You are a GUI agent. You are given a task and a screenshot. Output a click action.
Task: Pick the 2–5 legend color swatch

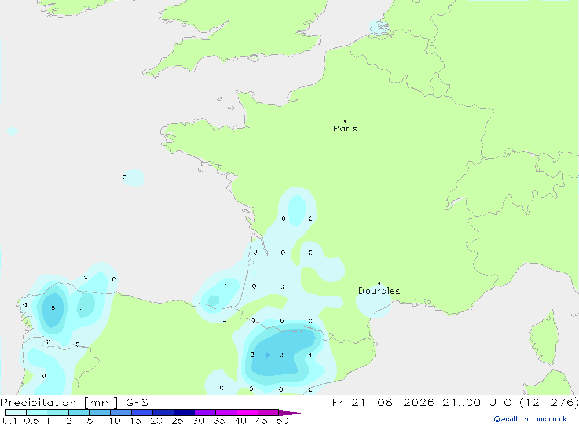(x=79, y=412)
